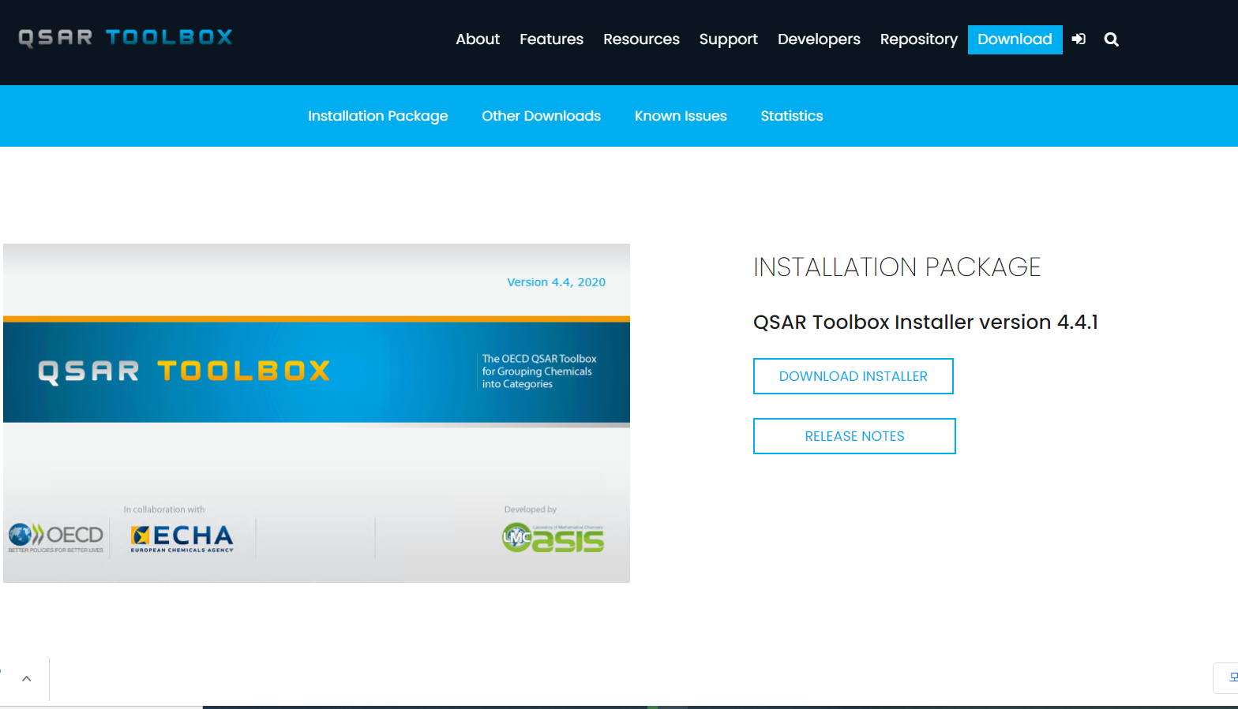This screenshot has height=709, width=1238.
Task: Switch to Known Issues tab
Action: tap(681, 116)
